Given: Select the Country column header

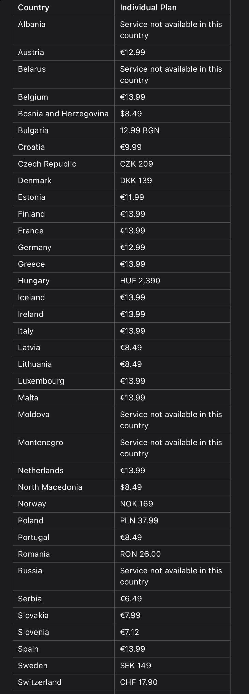Looking at the screenshot, I should [33, 8].
